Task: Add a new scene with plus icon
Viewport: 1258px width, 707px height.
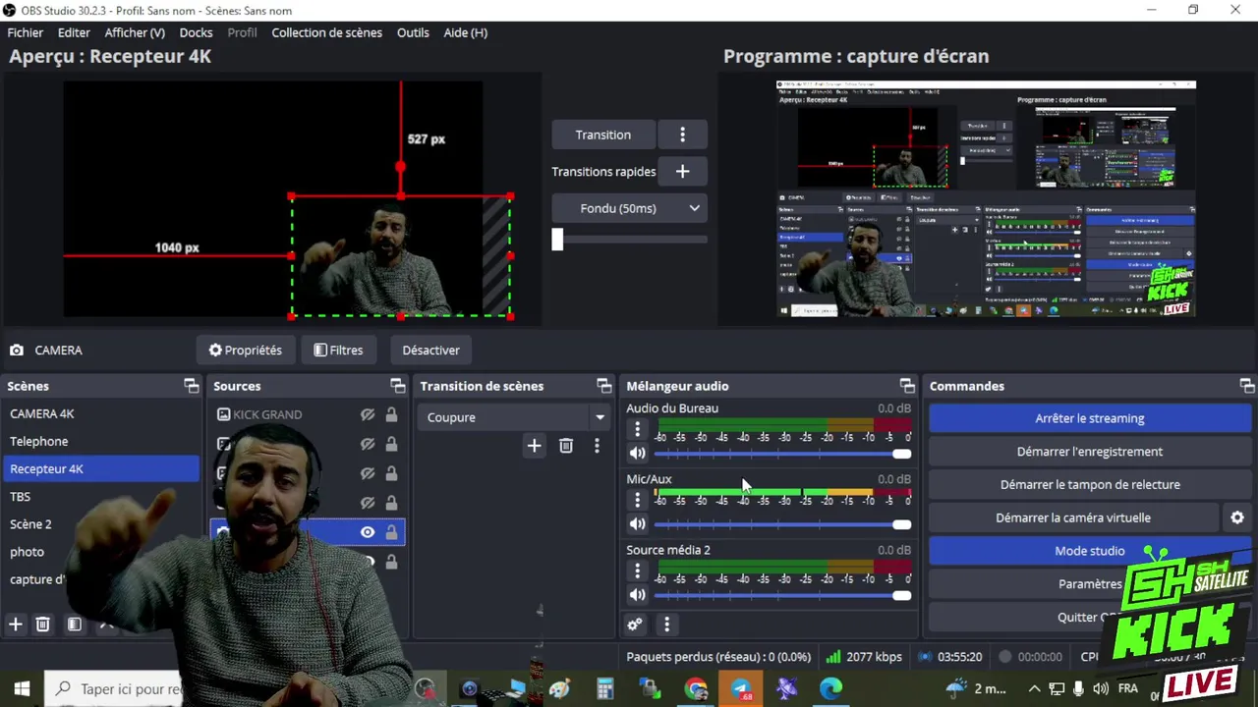Action: click(x=16, y=625)
